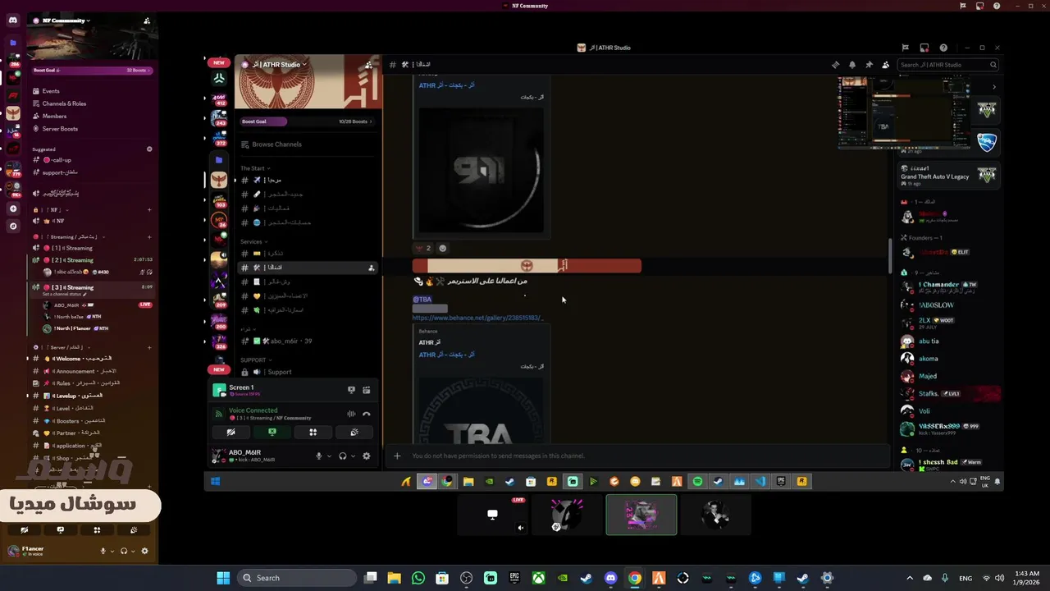Start an Activity above F1ancer panel
Image resolution: width=1050 pixels, height=591 pixels.
97,530
